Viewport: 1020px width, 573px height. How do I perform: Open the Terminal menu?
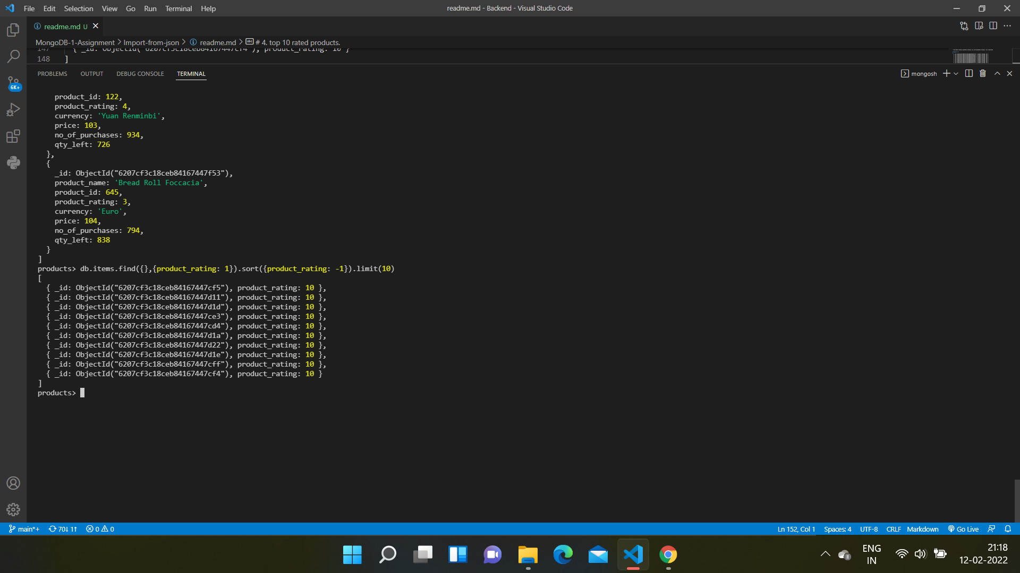click(x=178, y=8)
